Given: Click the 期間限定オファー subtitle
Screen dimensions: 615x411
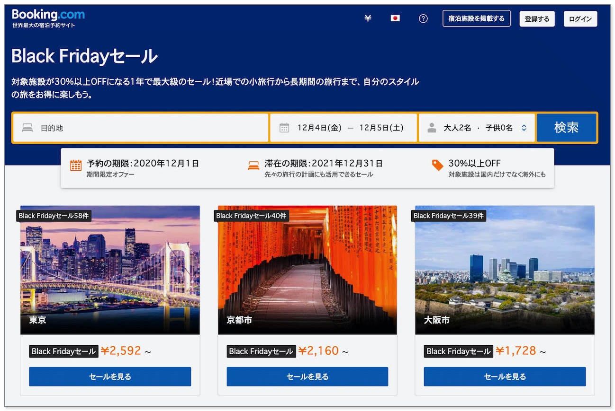Looking at the screenshot, I should (x=110, y=175).
